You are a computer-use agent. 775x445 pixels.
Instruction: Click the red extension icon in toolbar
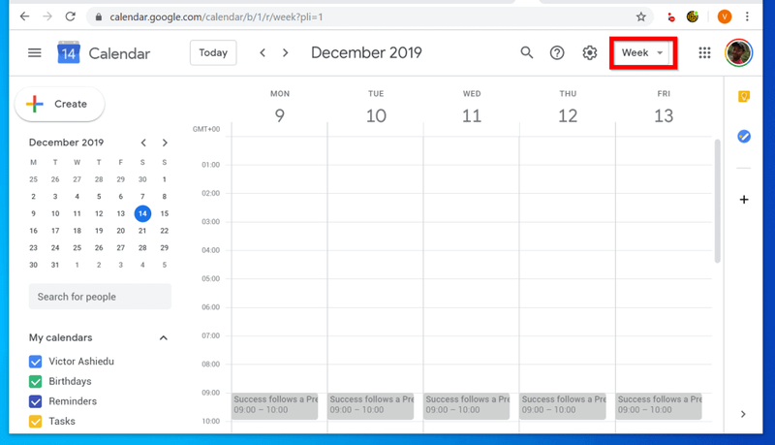tap(670, 17)
